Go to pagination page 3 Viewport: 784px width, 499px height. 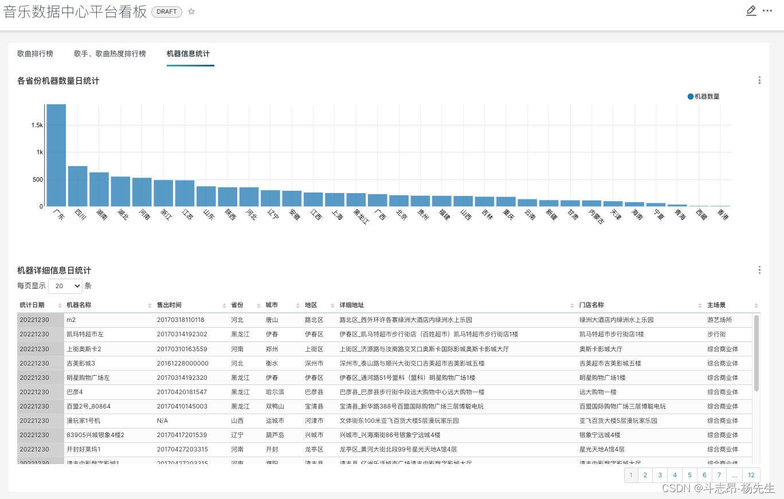coord(660,475)
